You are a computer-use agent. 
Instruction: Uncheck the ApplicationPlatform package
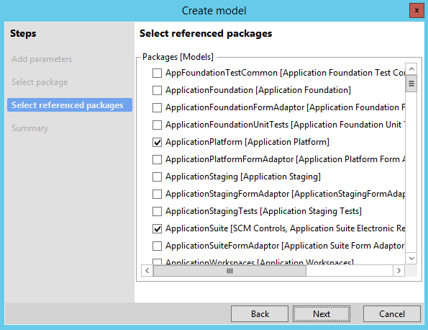coord(157,142)
